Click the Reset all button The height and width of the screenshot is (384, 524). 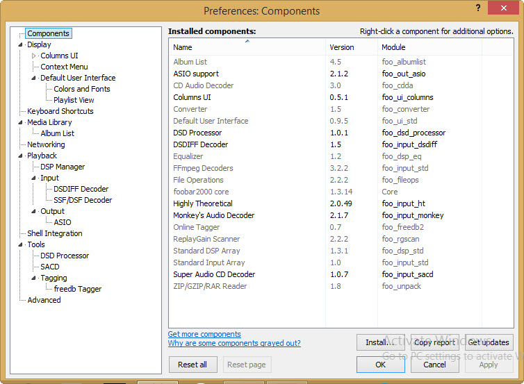click(x=193, y=365)
